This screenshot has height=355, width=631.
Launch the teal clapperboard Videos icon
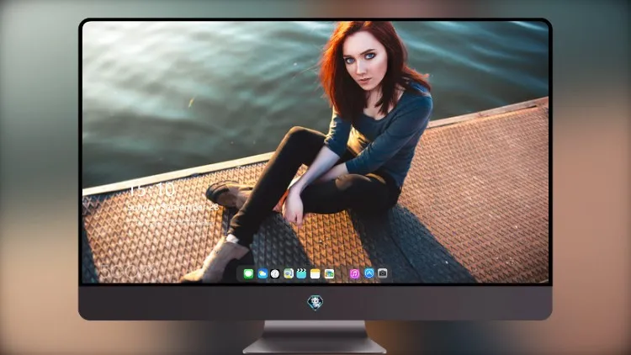click(x=301, y=273)
